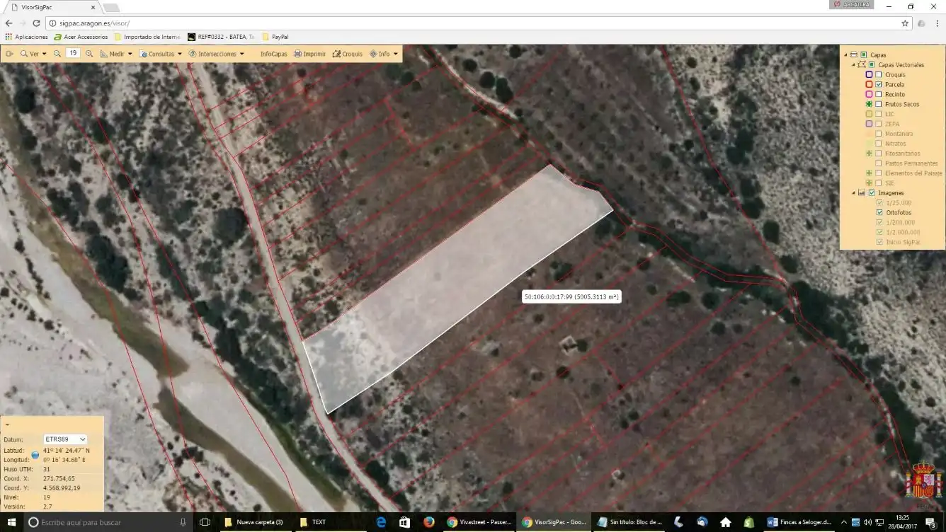Expand the Ver dropdown arrow
Image resolution: width=946 pixels, height=532 pixels.
[44, 54]
